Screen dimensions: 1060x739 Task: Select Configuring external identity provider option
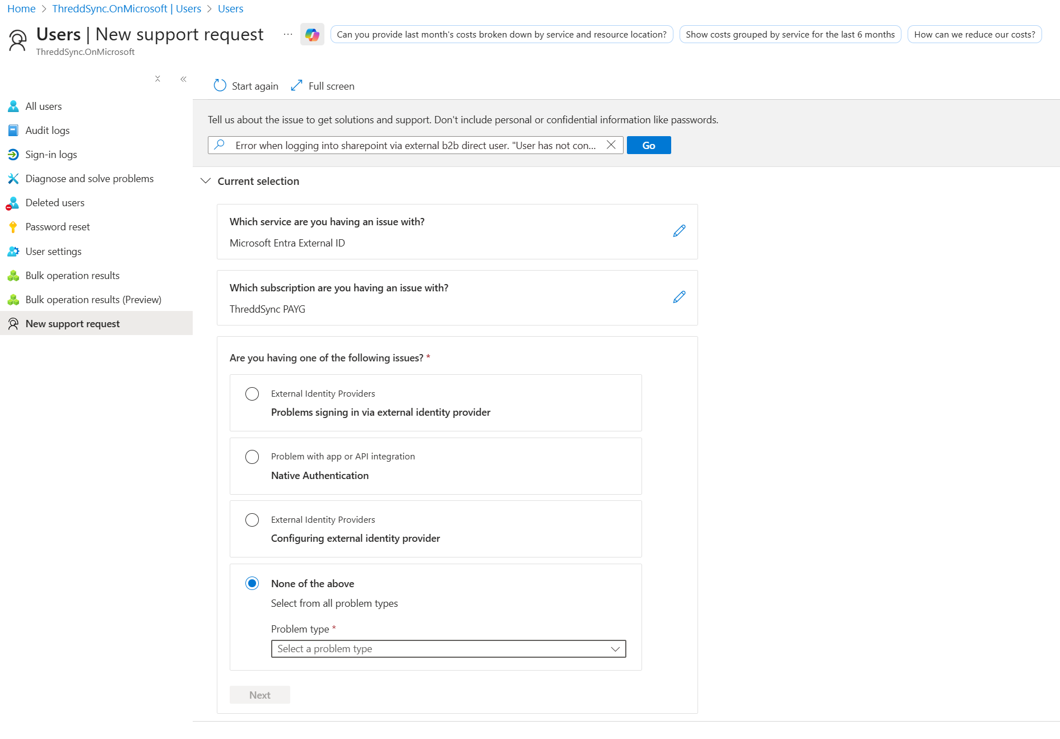click(252, 520)
